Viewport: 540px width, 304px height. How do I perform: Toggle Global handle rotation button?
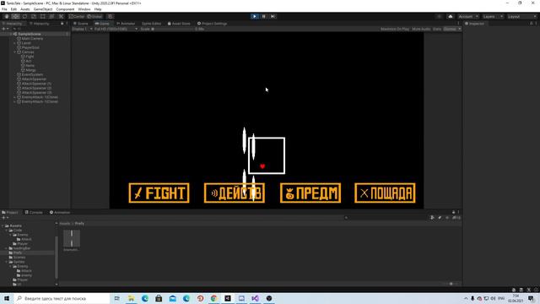[94, 17]
